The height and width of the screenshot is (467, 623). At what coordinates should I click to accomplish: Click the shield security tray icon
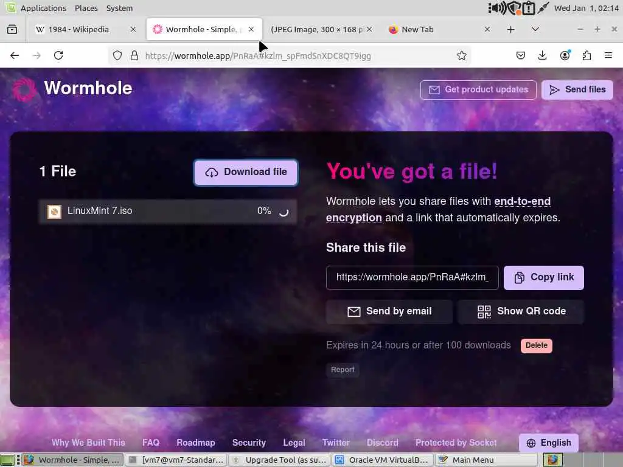click(515, 8)
